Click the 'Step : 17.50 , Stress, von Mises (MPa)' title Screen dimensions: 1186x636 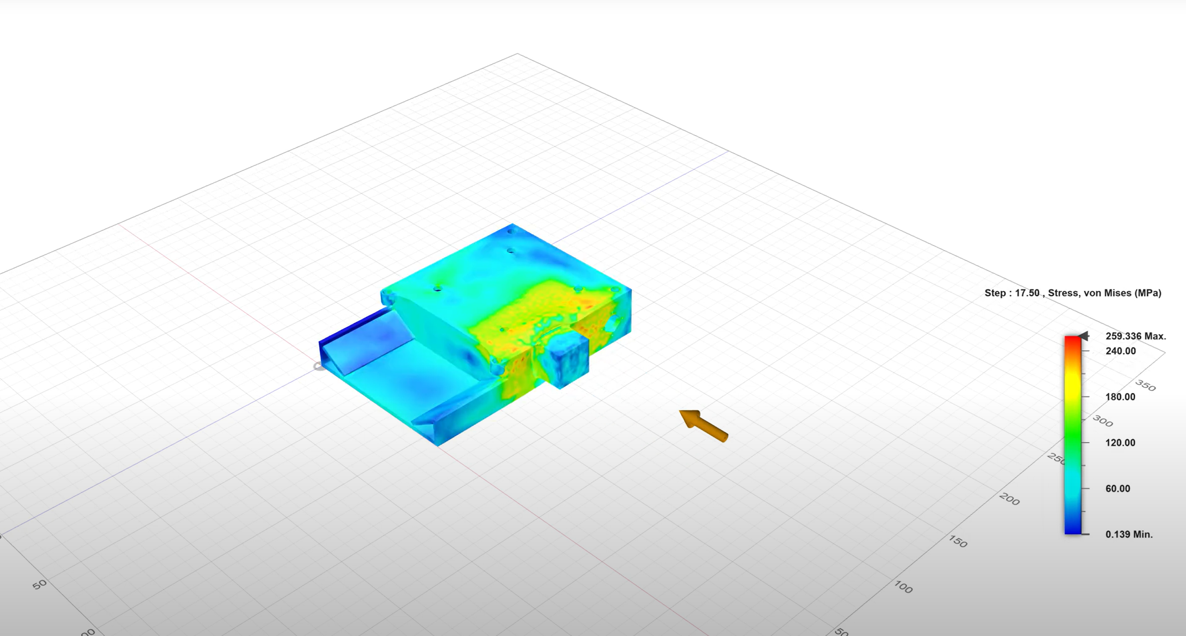click(x=1073, y=293)
